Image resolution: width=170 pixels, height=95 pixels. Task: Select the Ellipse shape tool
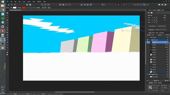tap(7, 40)
